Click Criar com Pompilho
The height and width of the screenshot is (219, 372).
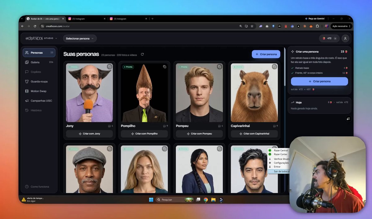144,134
